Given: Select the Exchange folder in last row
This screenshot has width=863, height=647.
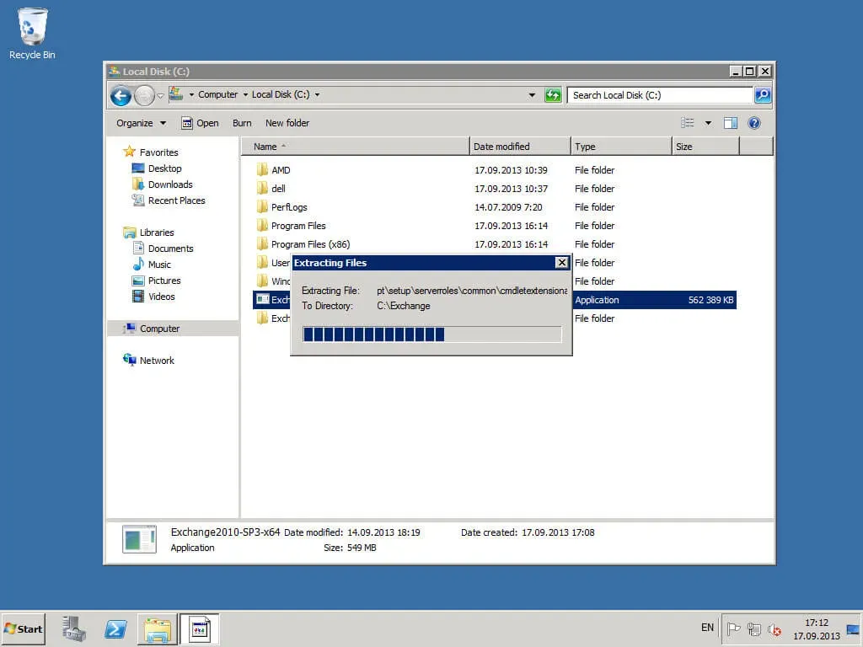Looking at the screenshot, I should point(272,318).
